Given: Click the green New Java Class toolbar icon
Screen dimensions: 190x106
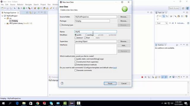Looking at the screenshot, I should coord(39,8).
